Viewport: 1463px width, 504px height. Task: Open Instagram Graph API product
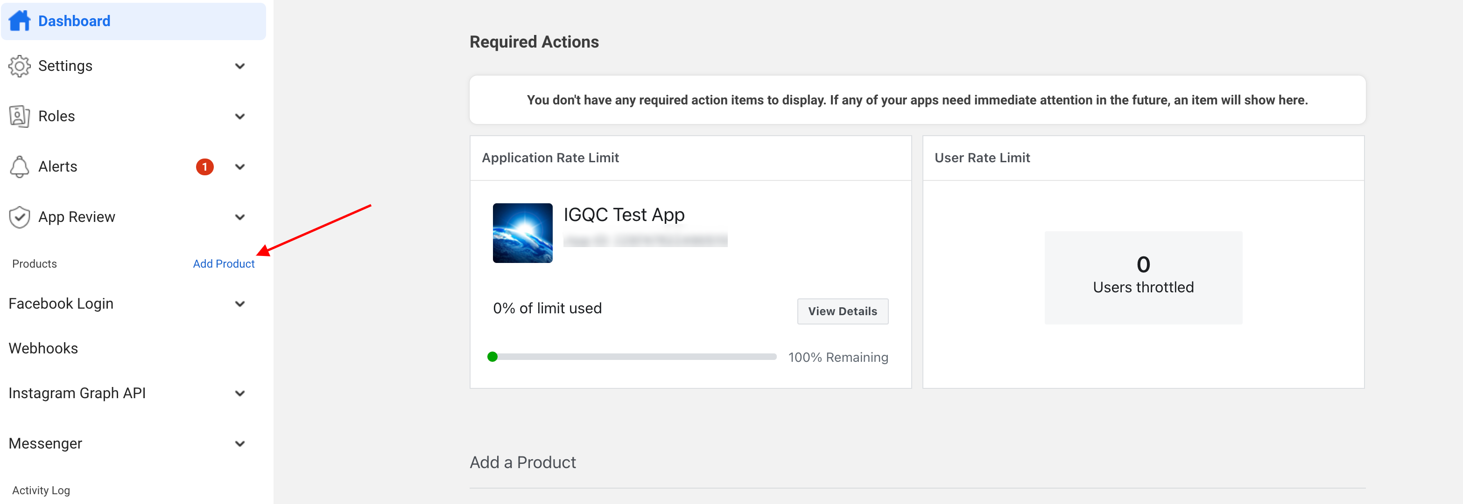click(77, 394)
